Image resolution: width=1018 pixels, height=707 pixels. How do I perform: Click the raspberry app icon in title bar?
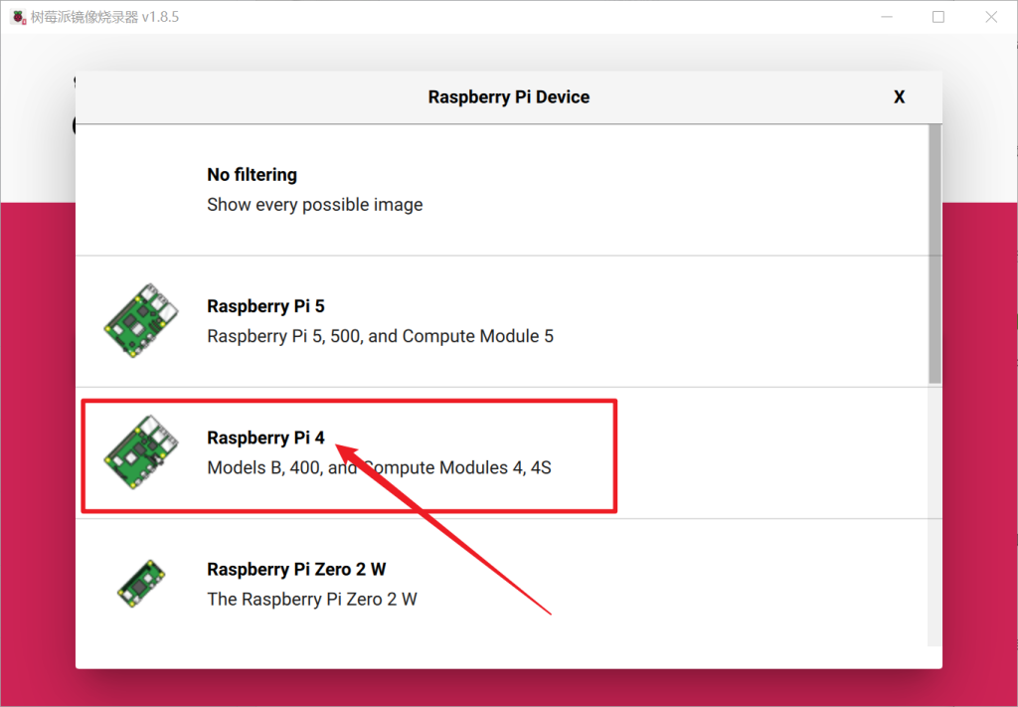click(19, 17)
